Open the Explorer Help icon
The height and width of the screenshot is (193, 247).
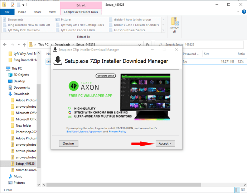coord(244,12)
